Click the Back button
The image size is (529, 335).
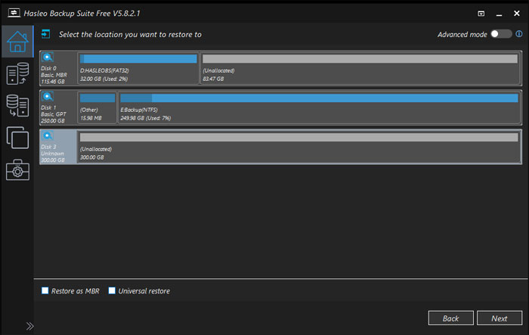click(x=450, y=318)
